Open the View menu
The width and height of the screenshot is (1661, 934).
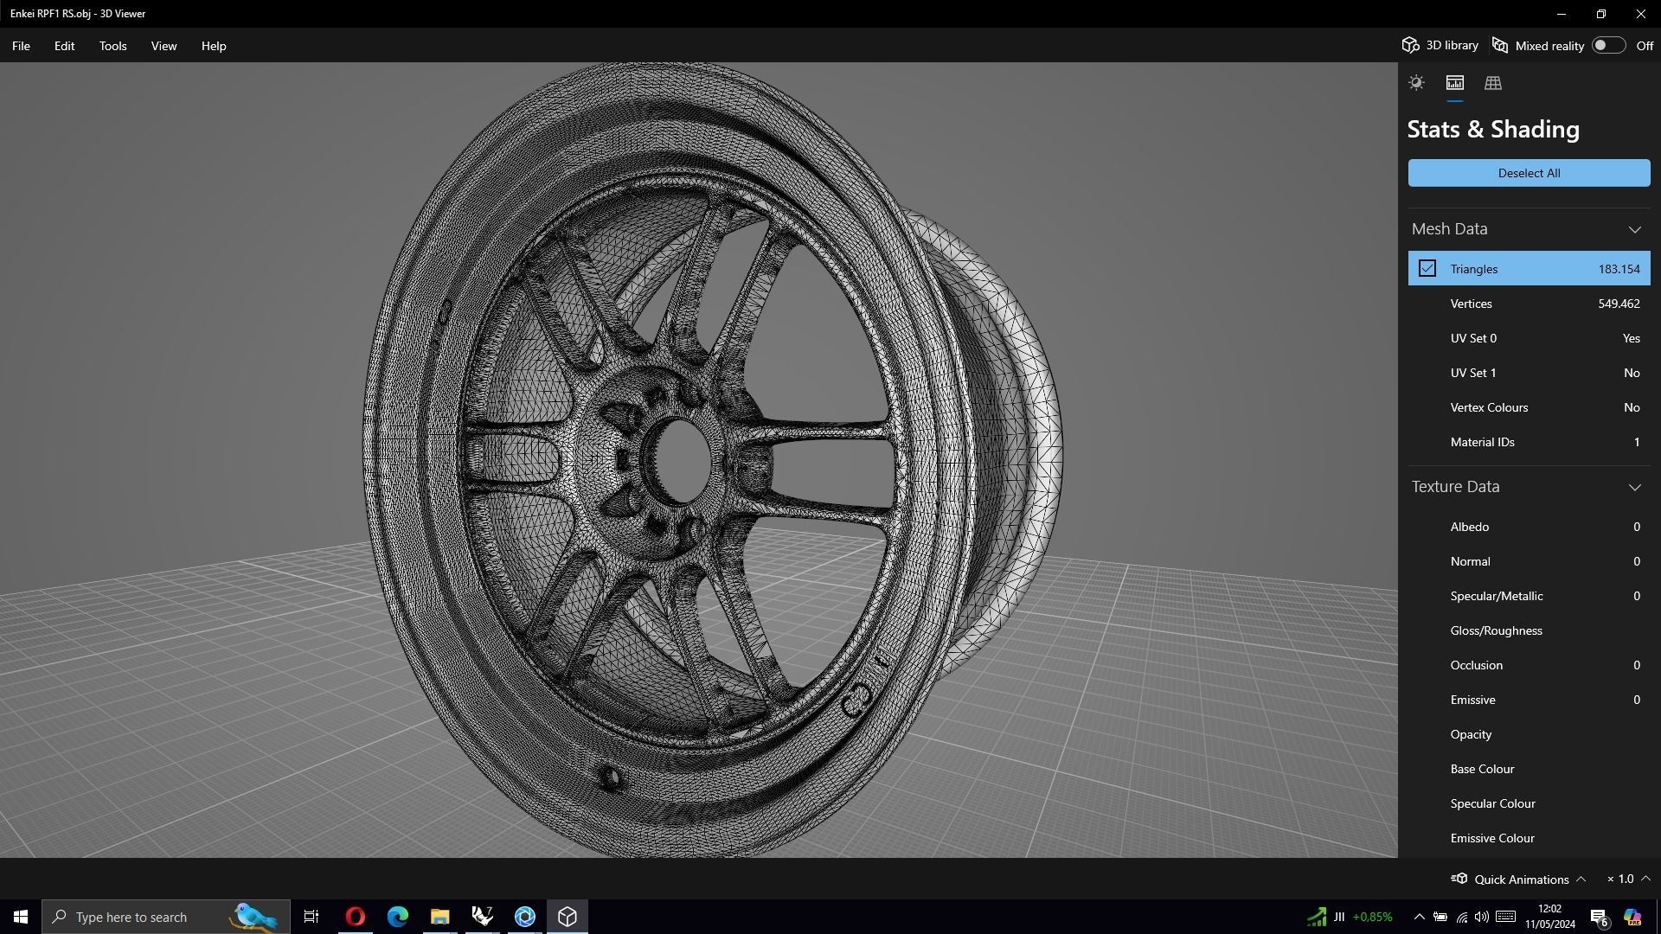[x=164, y=46]
